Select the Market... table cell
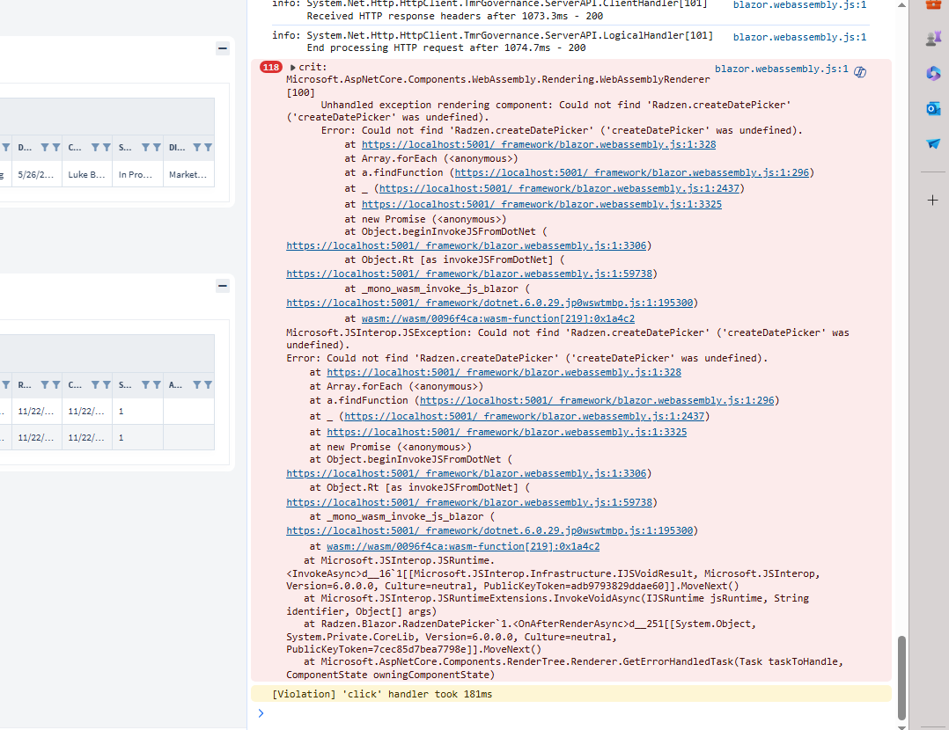This screenshot has height=730, width=949. [188, 174]
